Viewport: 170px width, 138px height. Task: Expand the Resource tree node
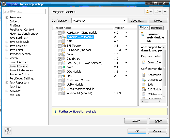coord(7,17)
